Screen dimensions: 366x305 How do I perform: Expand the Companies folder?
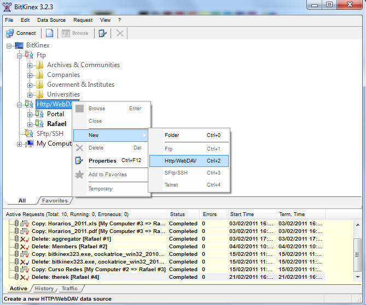(30, 75)
